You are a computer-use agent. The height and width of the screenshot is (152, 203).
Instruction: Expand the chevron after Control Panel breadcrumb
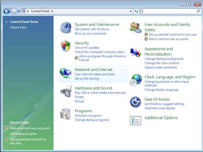[52, 11]
